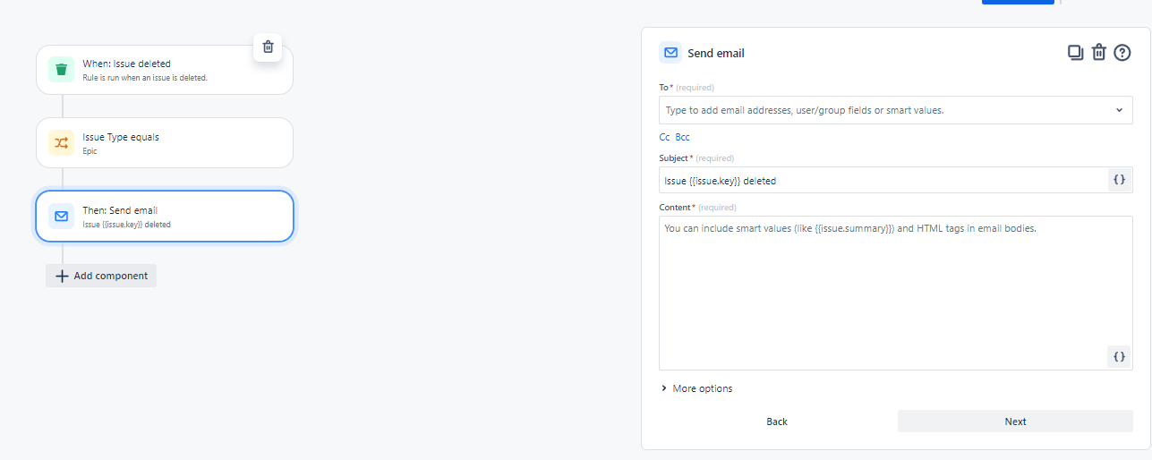The width and height of the screenshot is (1152, 460).
Task: Add a Bcc recipient field
Action: [x=682, y=137]
